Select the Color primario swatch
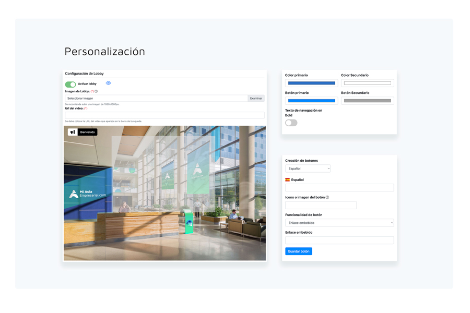This screenshot has width=470, height=313. tap(311, 82)
